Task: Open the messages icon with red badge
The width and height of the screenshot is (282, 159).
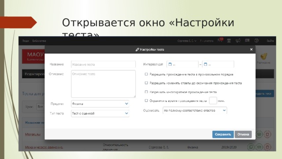Action: (x=221, y=40)
